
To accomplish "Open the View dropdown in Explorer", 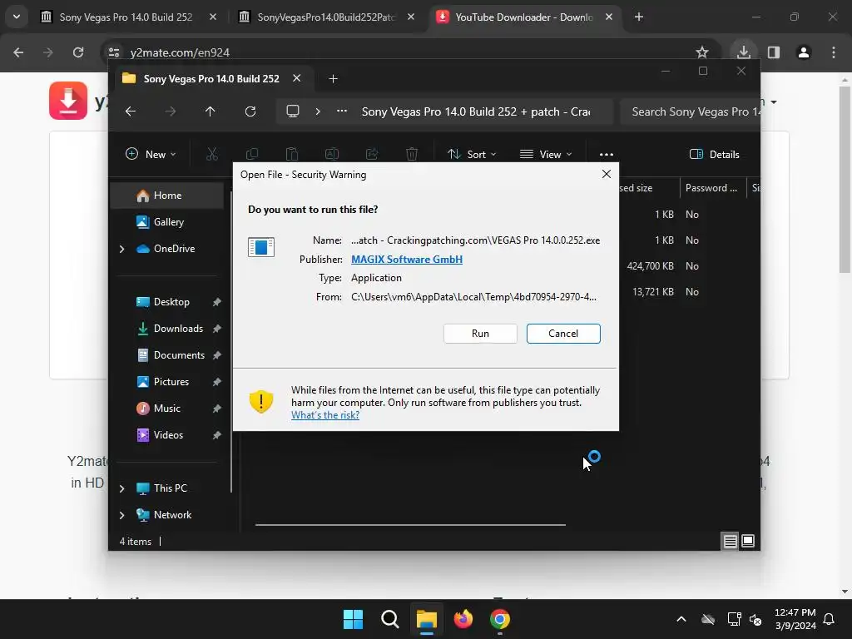I will pos(546,154).
